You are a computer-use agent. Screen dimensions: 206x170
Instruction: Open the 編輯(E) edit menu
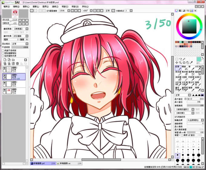coord(16,6)
